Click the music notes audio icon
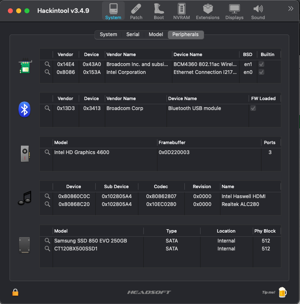The height and width of the screenshot is (304, 300). (x=25, y=198)
